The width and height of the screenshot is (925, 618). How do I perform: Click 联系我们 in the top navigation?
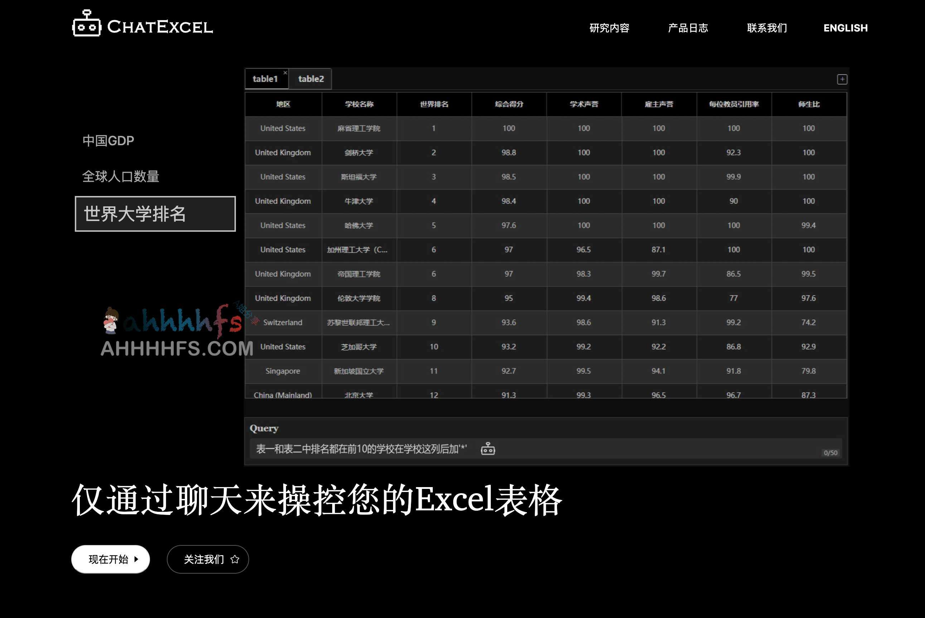pos(766,28)
